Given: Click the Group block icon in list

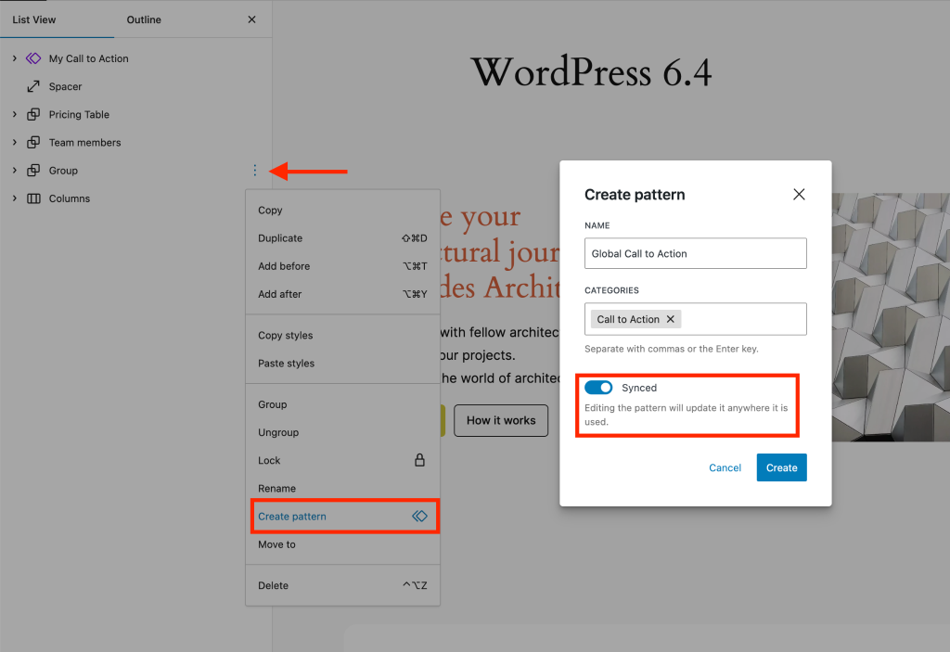Looking at the screenshot, I should click(33, 171).
